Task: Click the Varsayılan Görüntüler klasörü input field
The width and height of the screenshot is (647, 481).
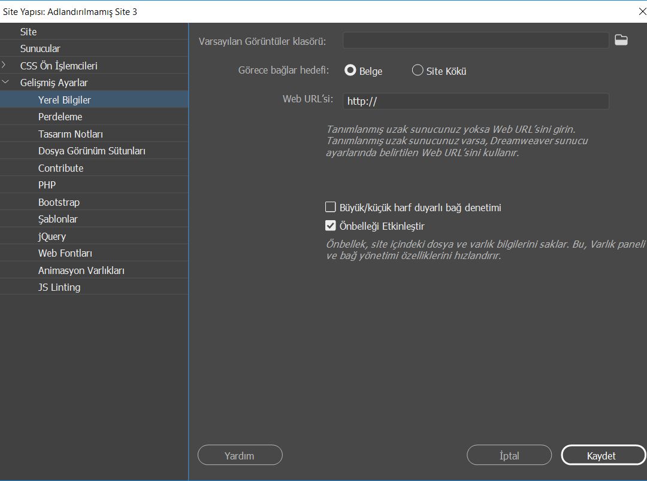Action: [x=476, y=40]
